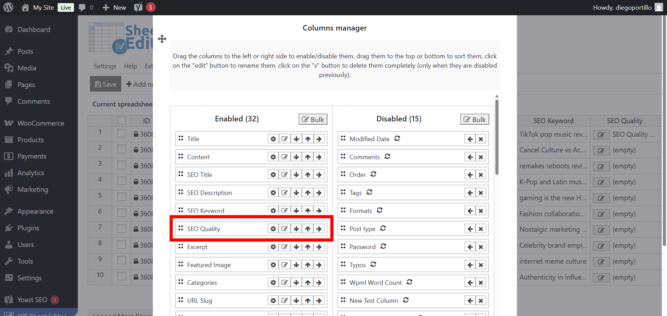Click the refresh icon next to Tags
The image size is (667, 316).
tap(369, 192)
